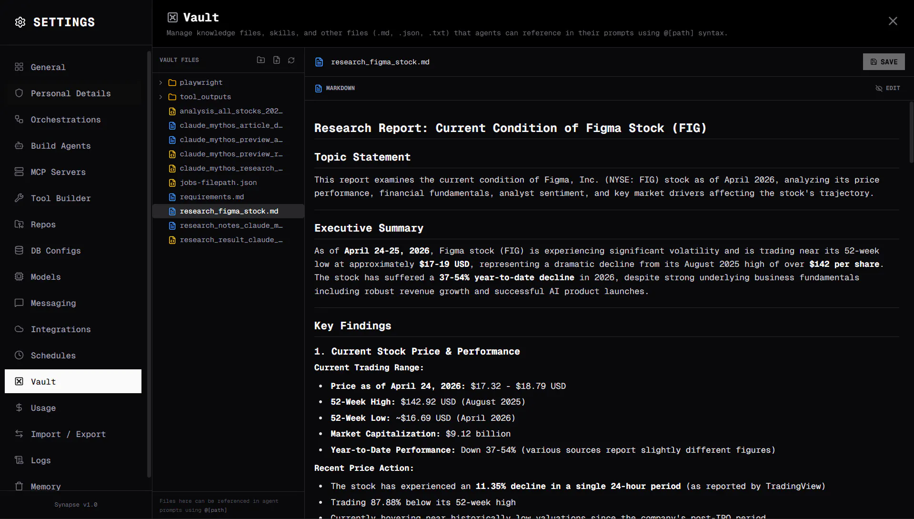Select the Vault sidebar item
The height and width of the screenshot is (519, 914).
click(73, 381)
